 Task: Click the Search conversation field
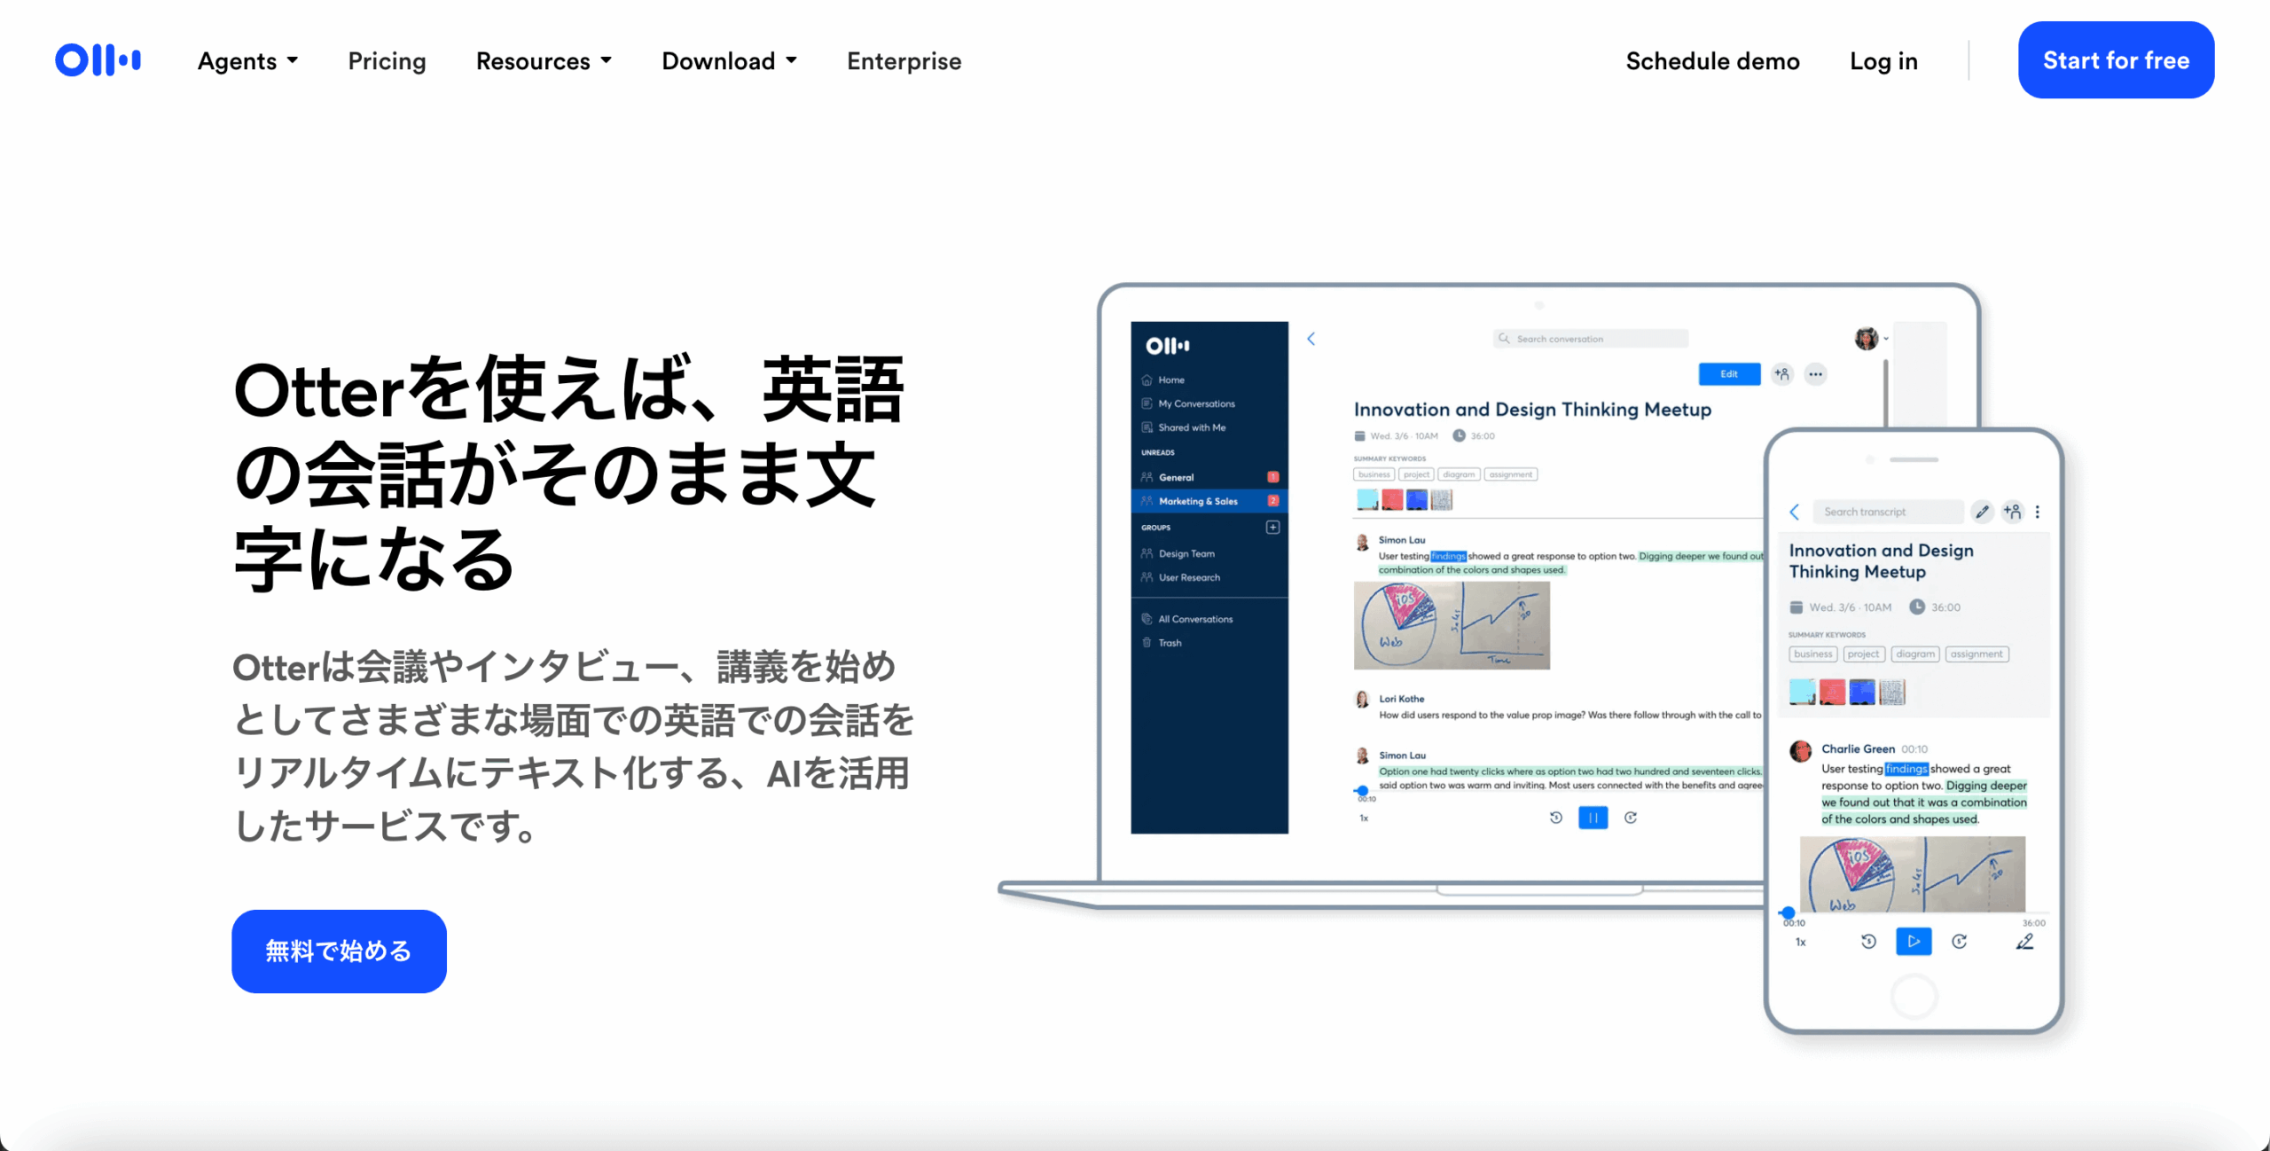pos(1591,339)
